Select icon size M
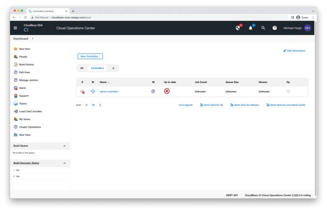Screen dimensions: 327x212 [93, 105]
